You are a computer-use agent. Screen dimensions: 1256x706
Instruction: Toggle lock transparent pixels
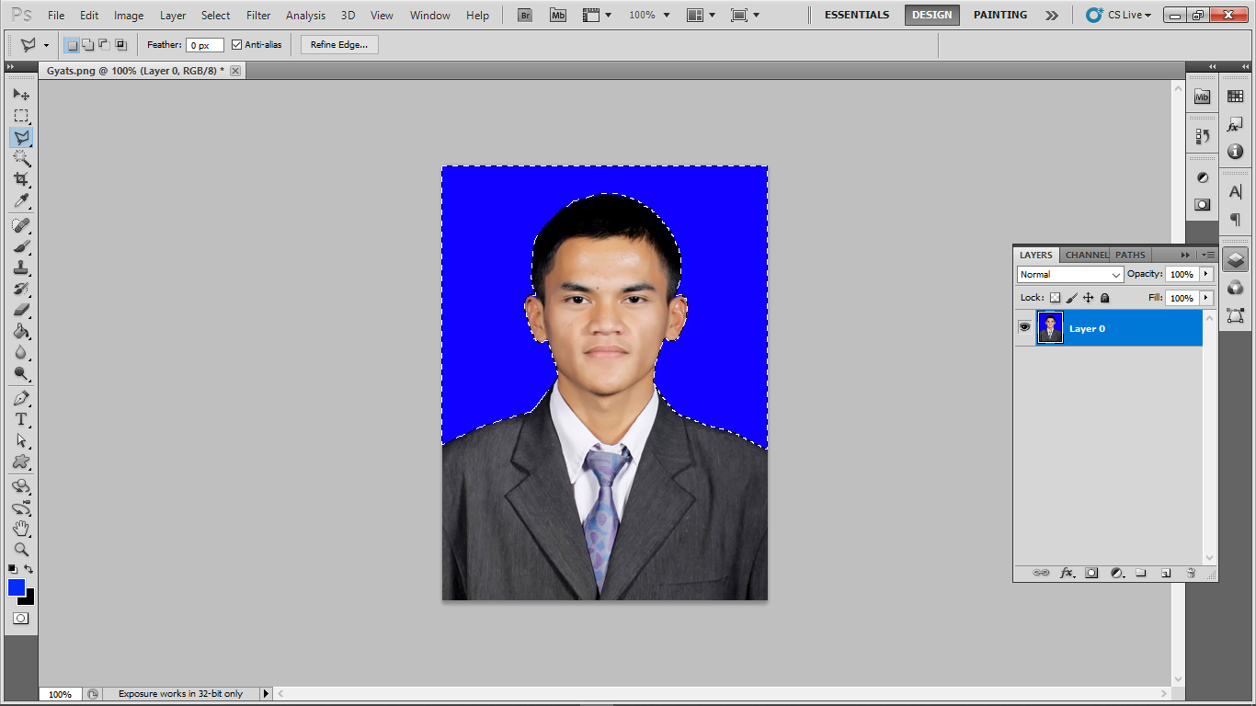tap(1056, 298)
